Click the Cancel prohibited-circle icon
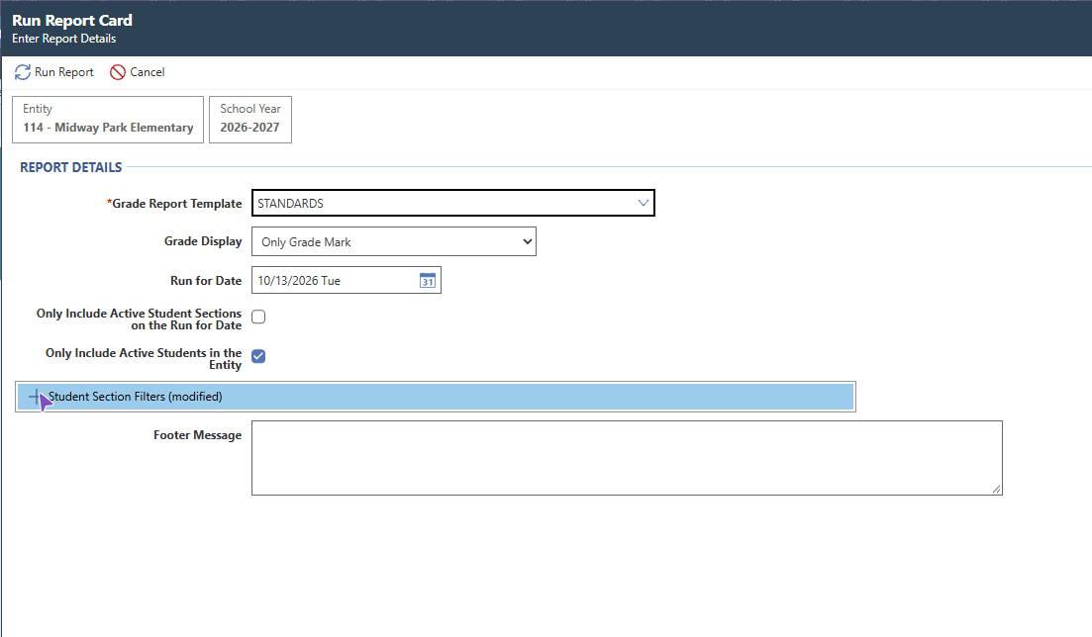Screen dimensions: 1092x637 tap(118, 72)
